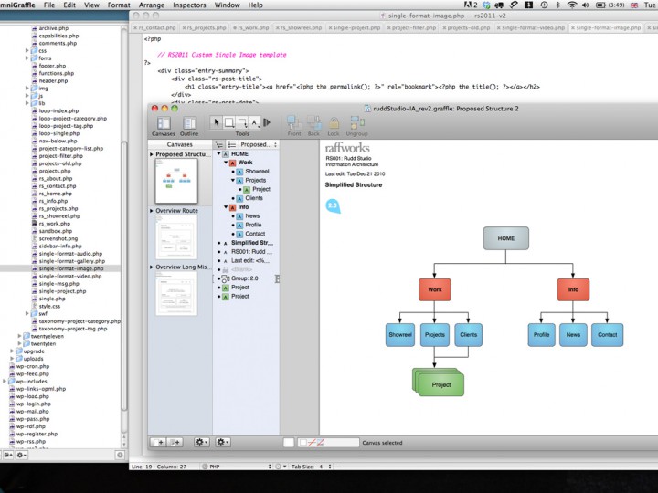Click the add file button in project drawer
Image resolution: width=658 pixels, height=493 pixels.
point(8,455)
